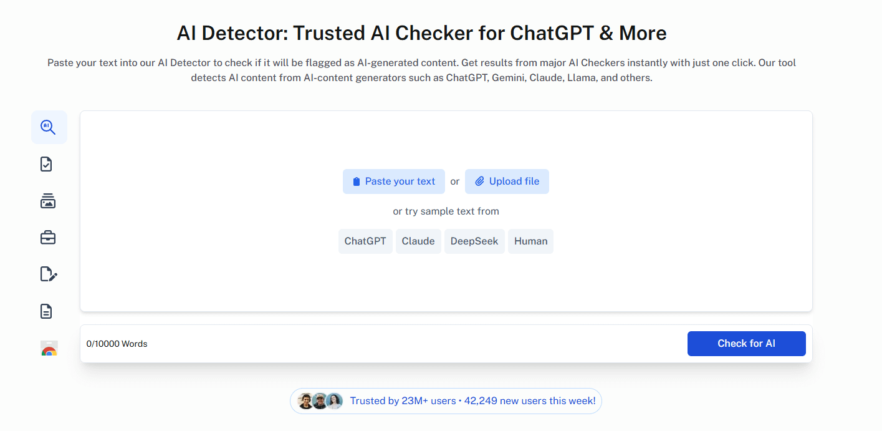Click the clipboard icon on Paste your text

click(357, 182)
